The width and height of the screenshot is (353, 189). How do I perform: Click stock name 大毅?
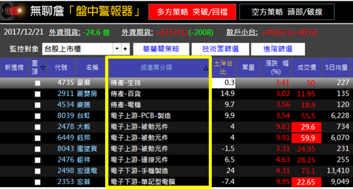[84, 127]
